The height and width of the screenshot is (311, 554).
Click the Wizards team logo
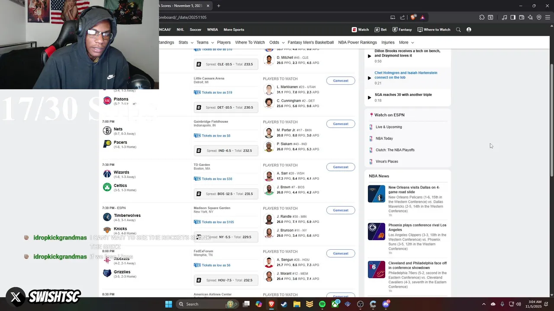click(x=107, y=174)
